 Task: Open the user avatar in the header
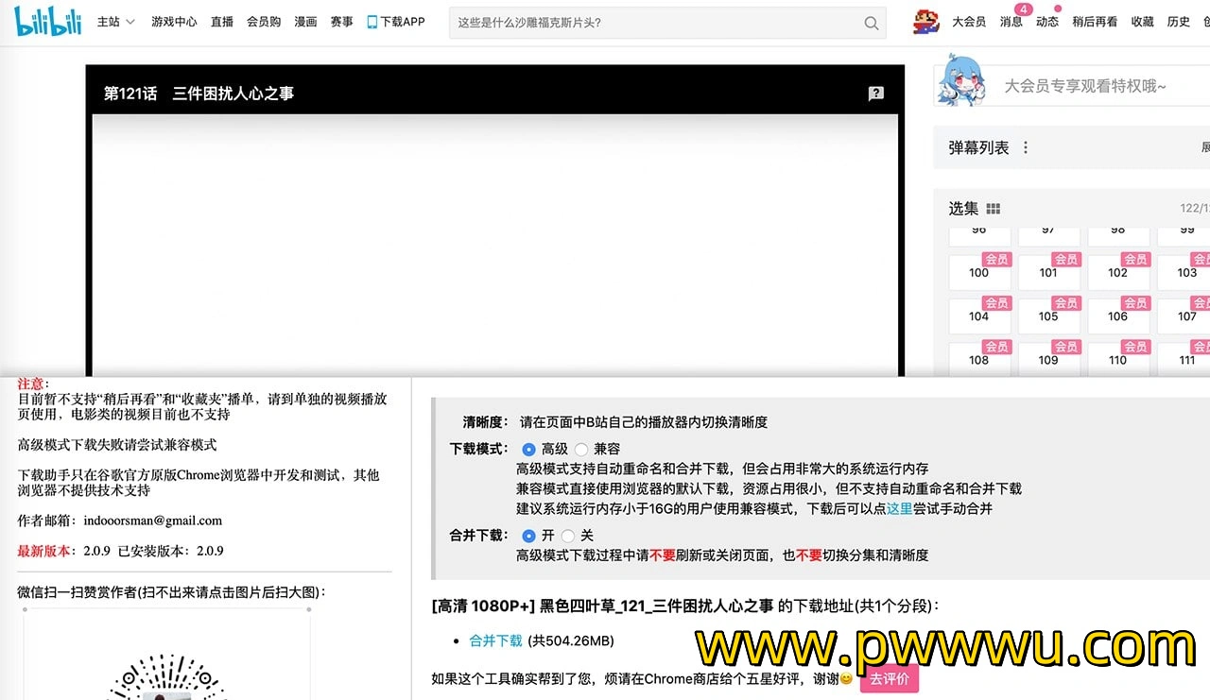pos(926,22)
